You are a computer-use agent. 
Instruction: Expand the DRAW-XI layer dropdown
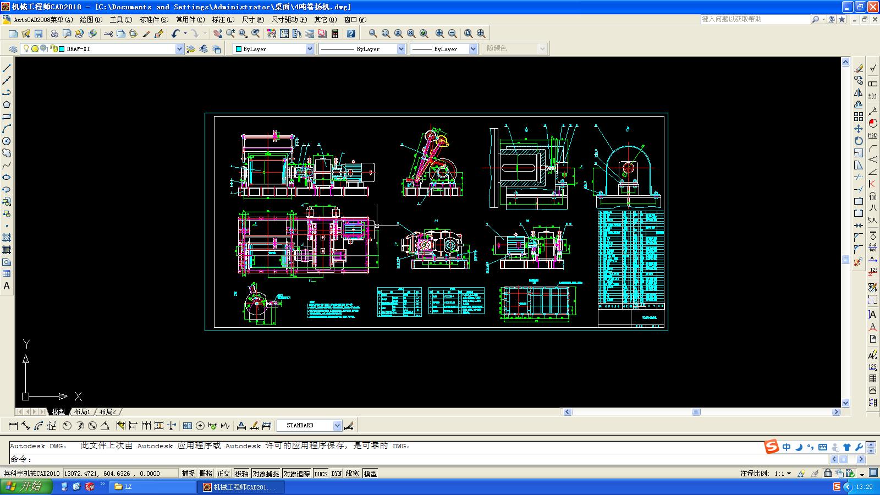point(179,49)
